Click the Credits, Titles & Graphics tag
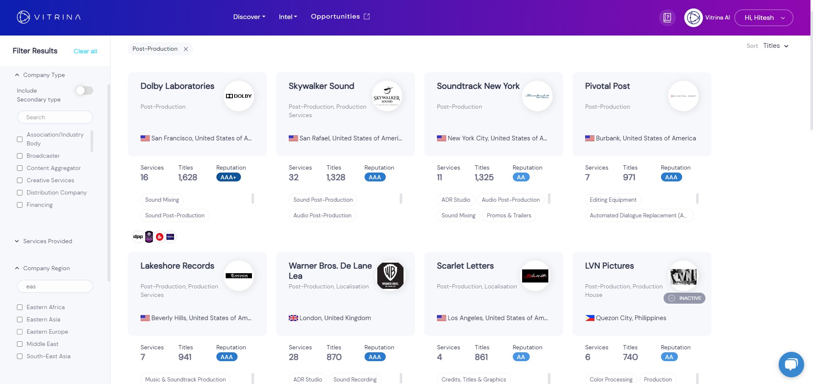Viewport: 813px width, 384px height. 474,379
